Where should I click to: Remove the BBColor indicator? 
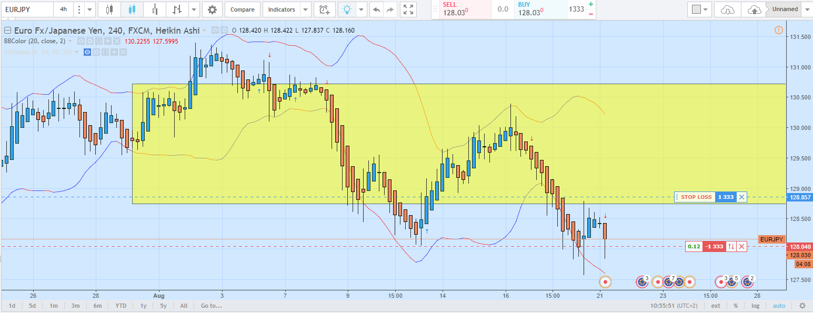pyautogui.click(x=116, y=41)
